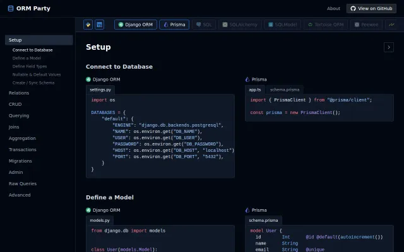Toggle the TypeScript language filter icon

coord(100,25)
